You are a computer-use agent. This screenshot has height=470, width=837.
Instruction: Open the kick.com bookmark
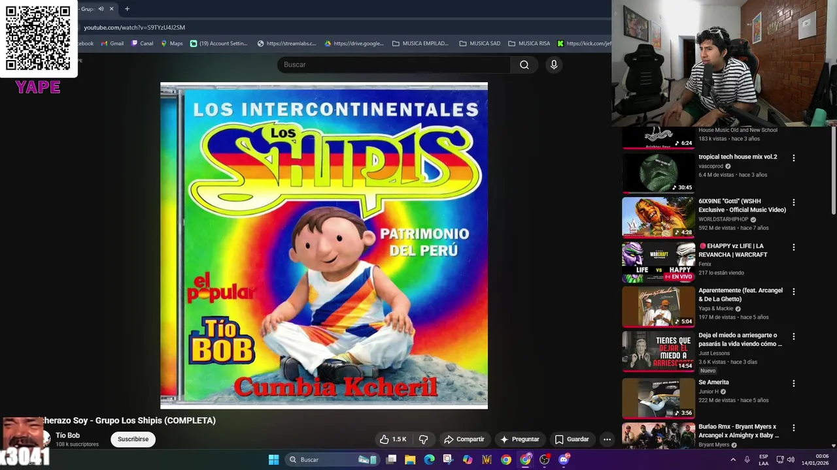click(584, 44)
